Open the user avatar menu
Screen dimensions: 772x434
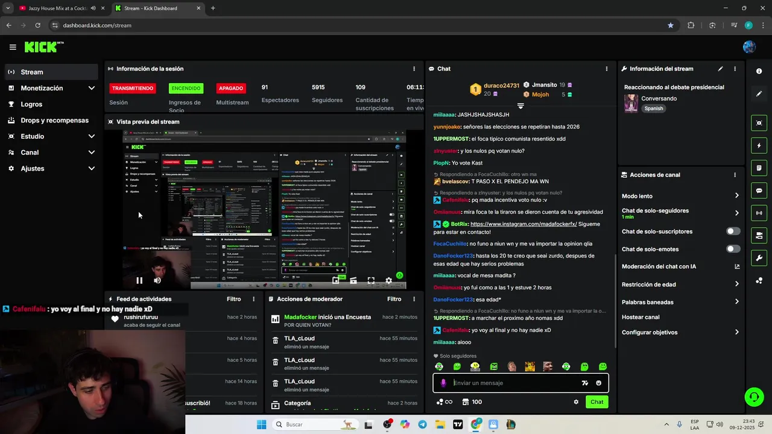coord(749,47)
